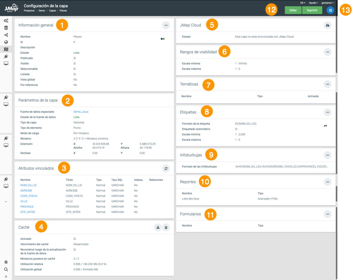This screenshot has height=280, width=357.
Task: Click the JMap Cloud upload icon
Action: click(x=328, y=25)
